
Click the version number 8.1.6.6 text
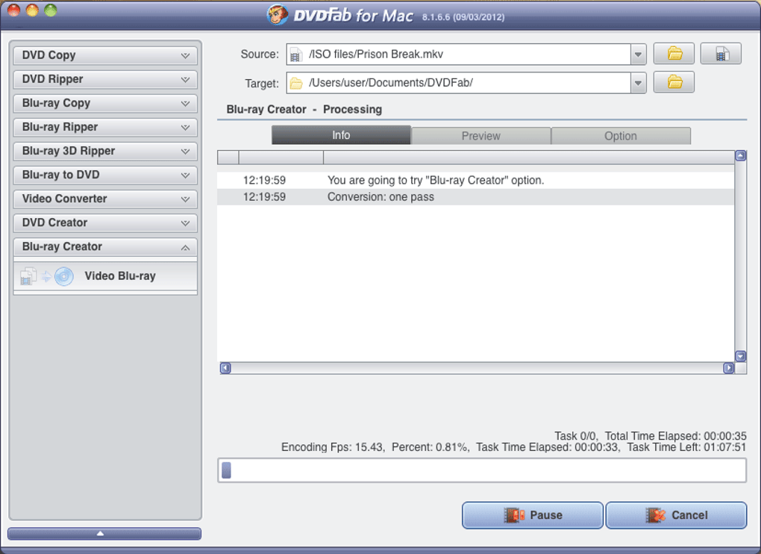(436, 17)
